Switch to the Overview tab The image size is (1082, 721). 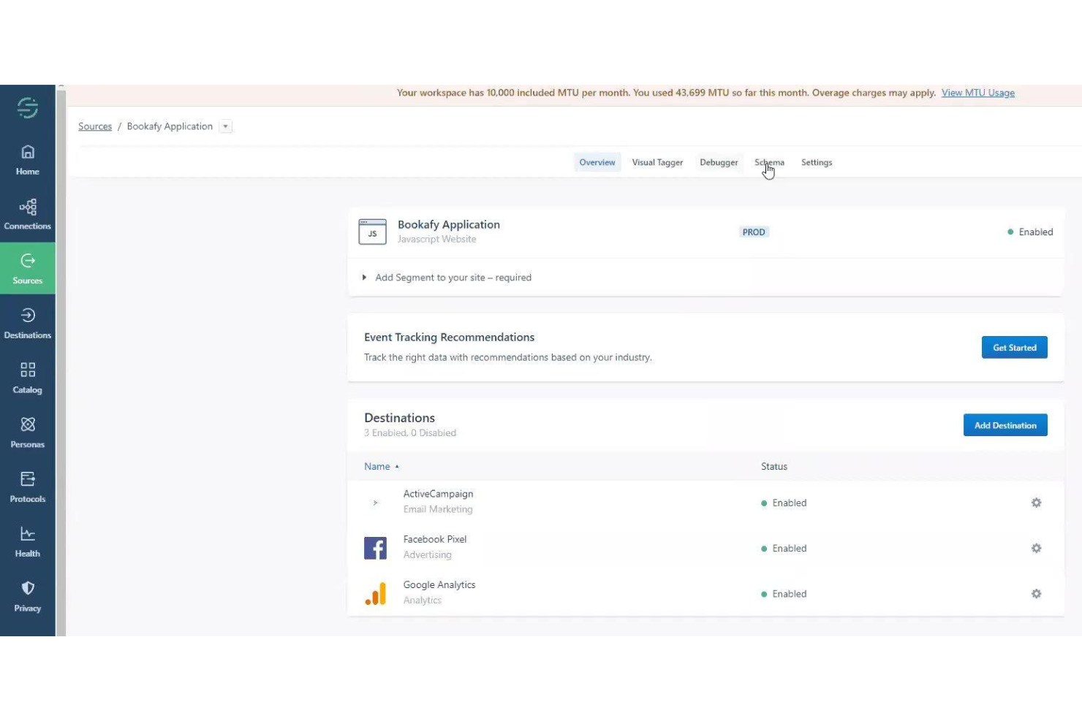point(597,162)
